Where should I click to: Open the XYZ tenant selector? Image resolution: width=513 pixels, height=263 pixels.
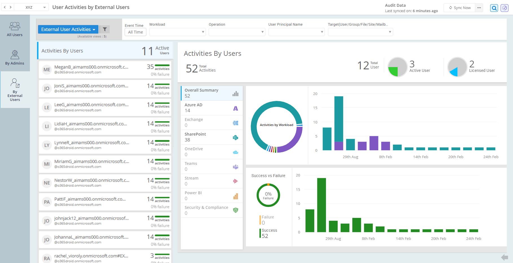pyautogui.click(x=31, y=7)
